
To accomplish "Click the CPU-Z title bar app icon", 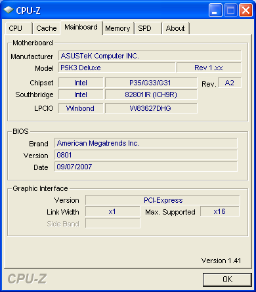I will [x=9, y=10].
